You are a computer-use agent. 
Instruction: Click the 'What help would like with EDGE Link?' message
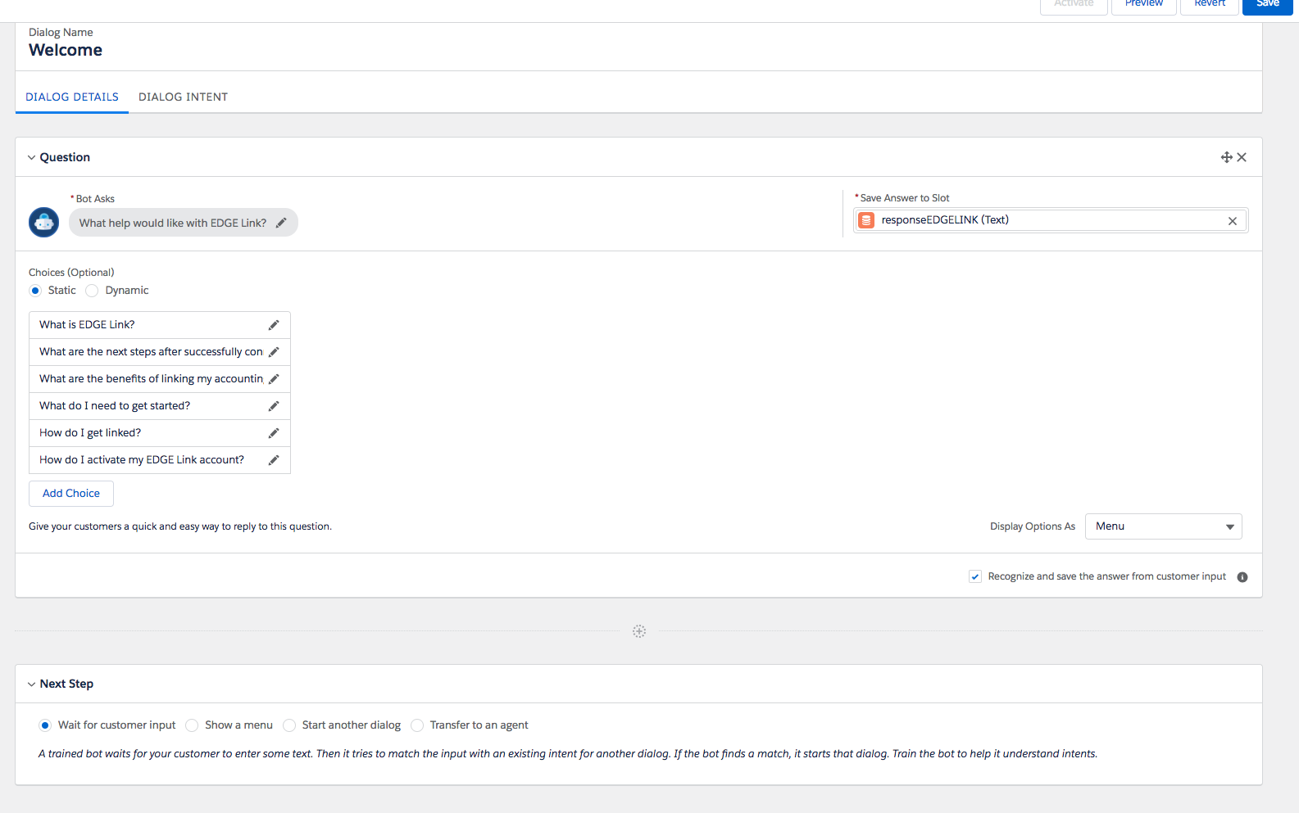click(x=173, y=223)
